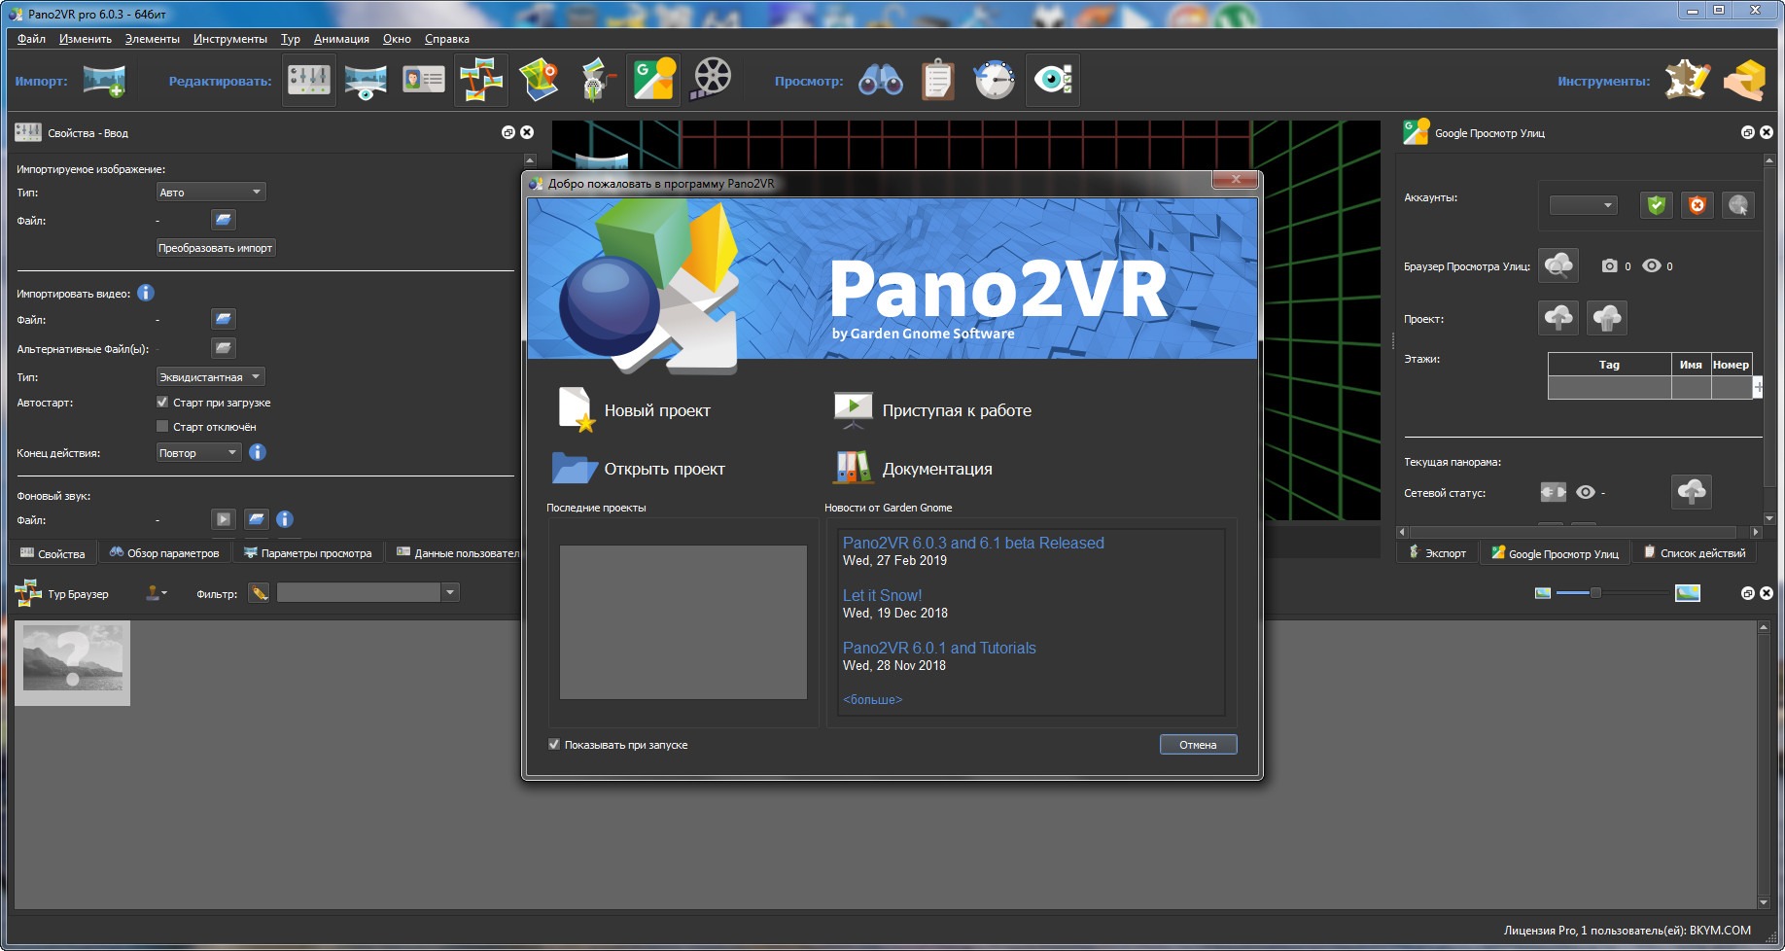Click project download cloud icon
Viewport: 1785px width, 951px height.
[x=1607, y=318]
